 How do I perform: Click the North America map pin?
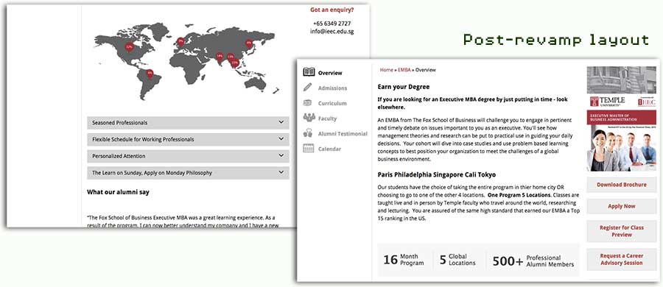130,47
